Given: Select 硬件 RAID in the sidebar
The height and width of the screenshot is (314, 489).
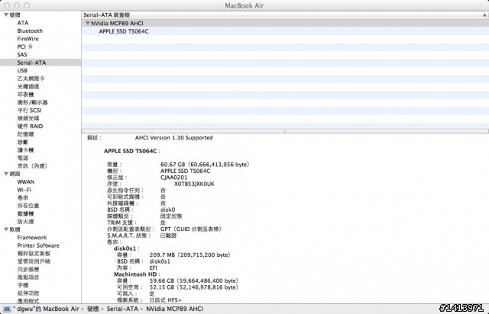Looking at the screenshot, I should [x=30, y=126].
